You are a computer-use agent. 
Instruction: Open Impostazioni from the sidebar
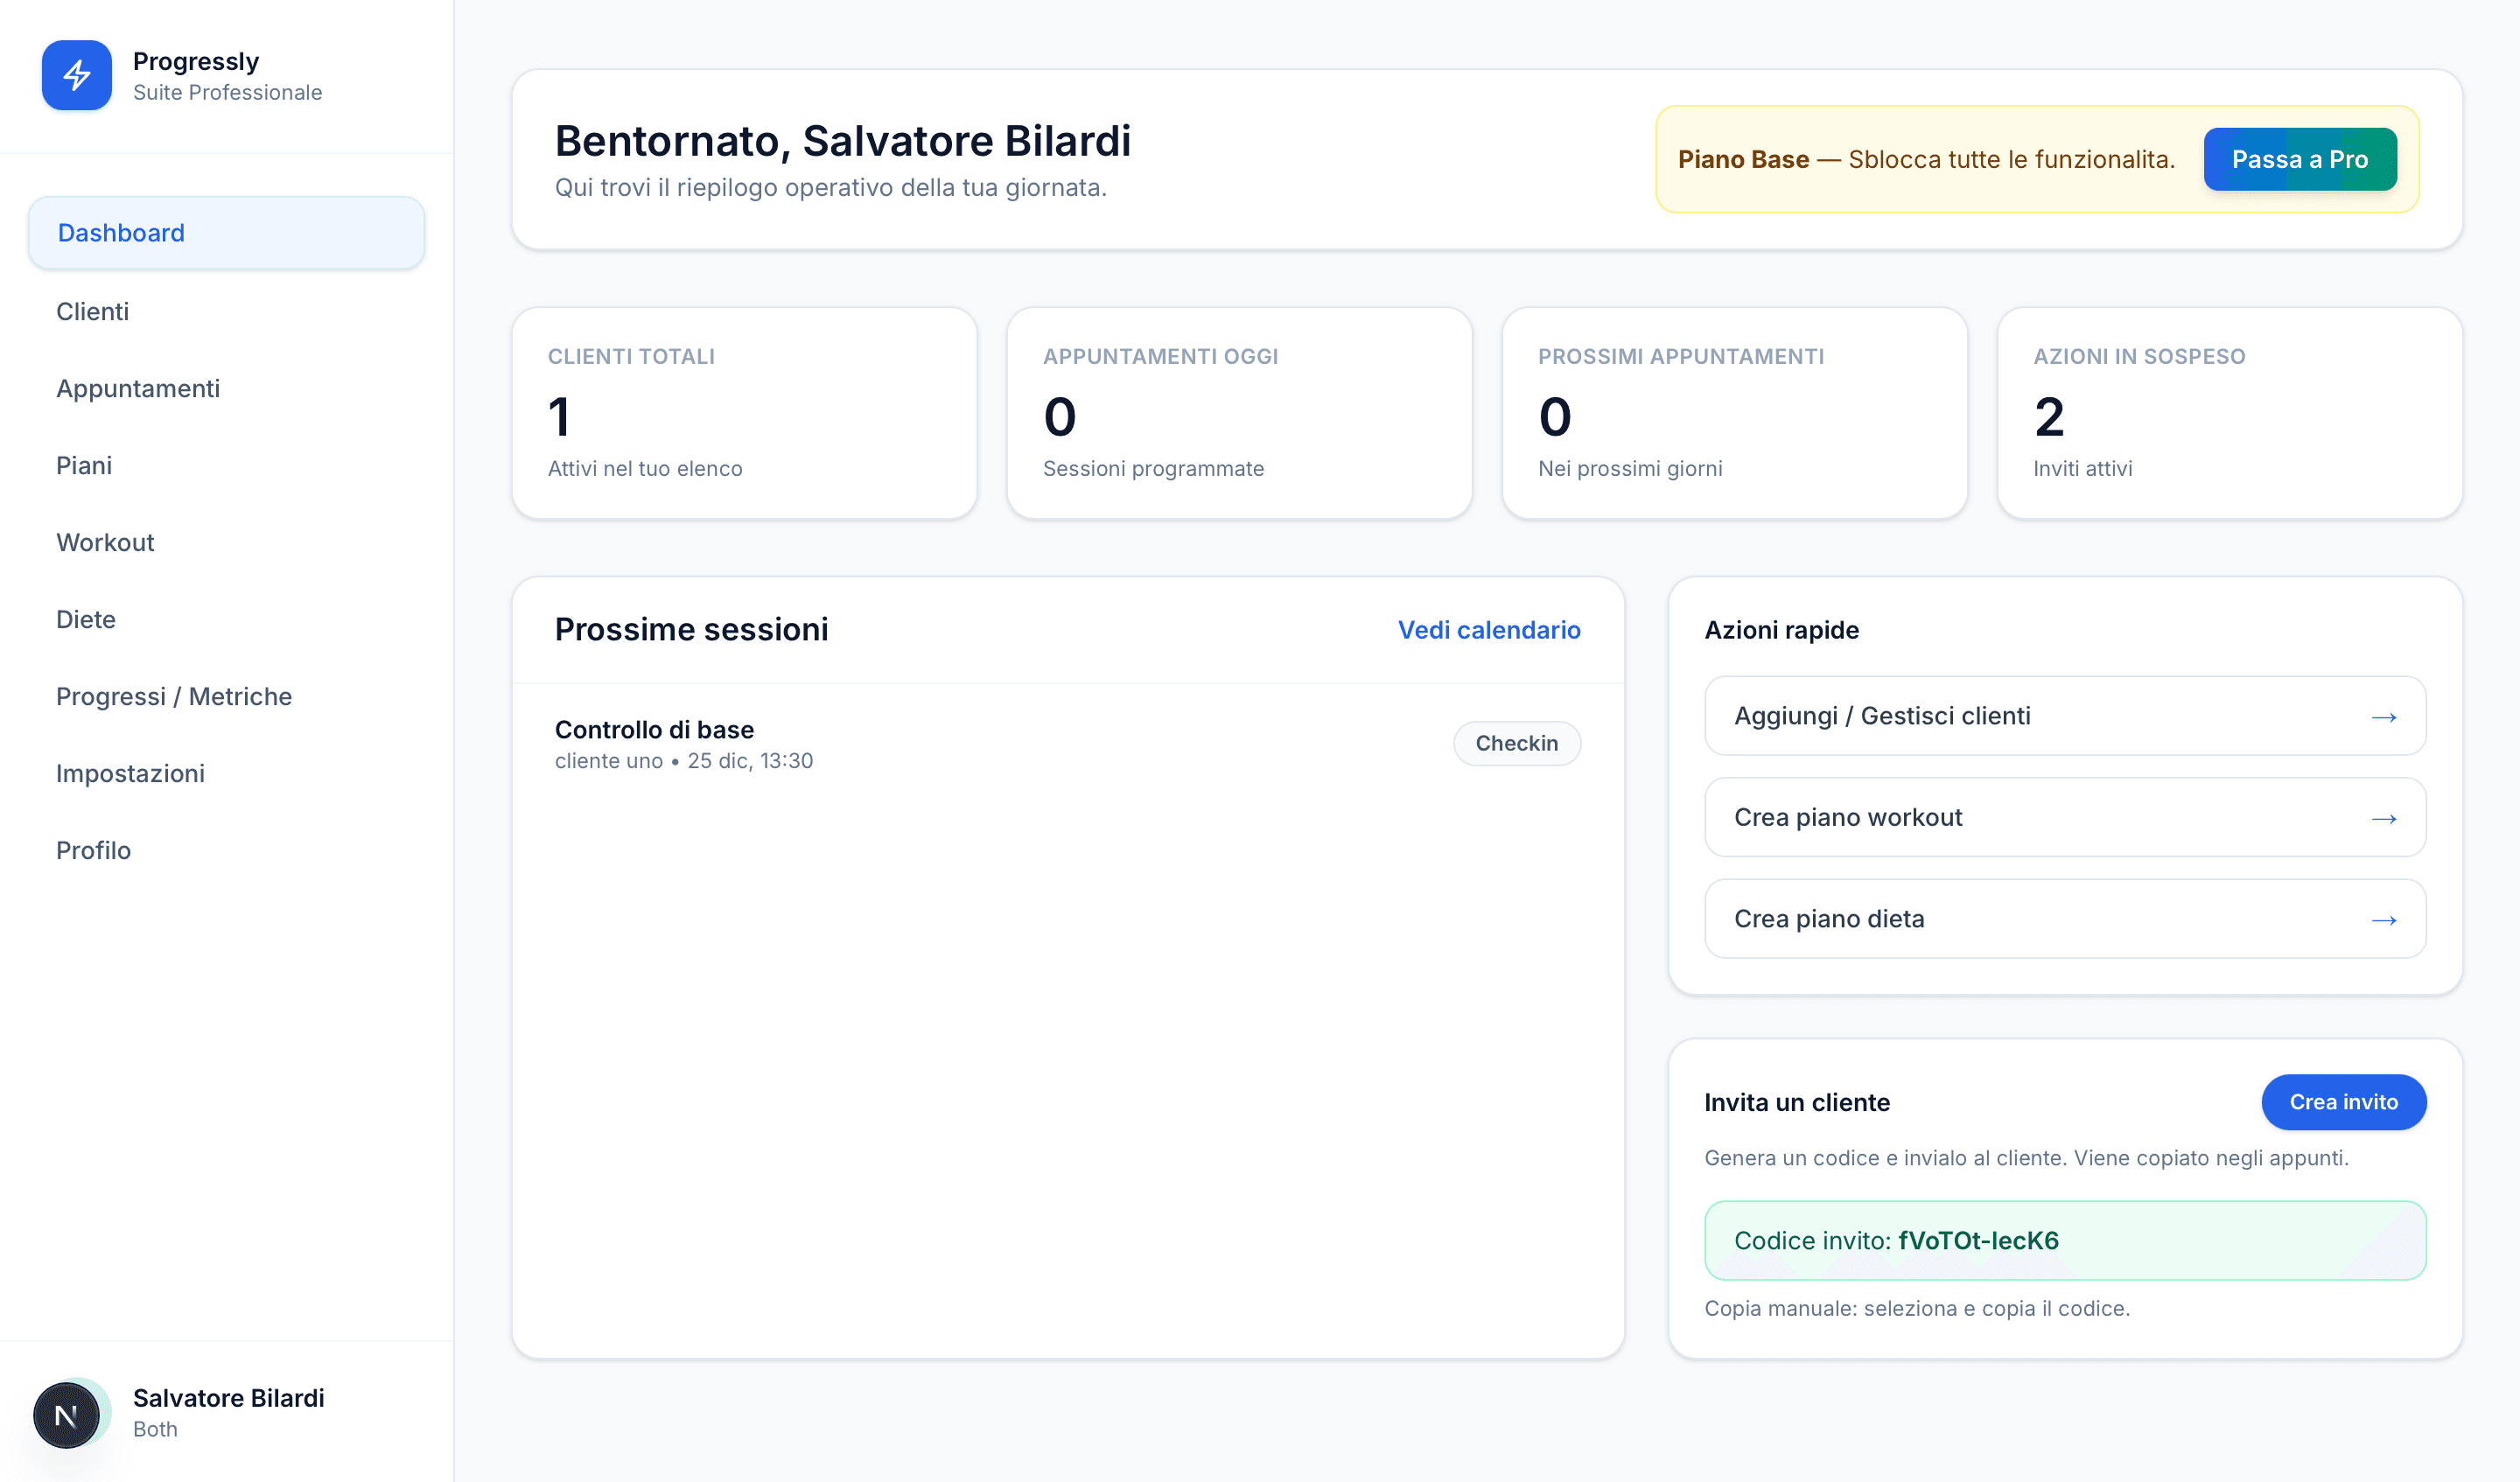pyautogui.click(x=130, y=773)
